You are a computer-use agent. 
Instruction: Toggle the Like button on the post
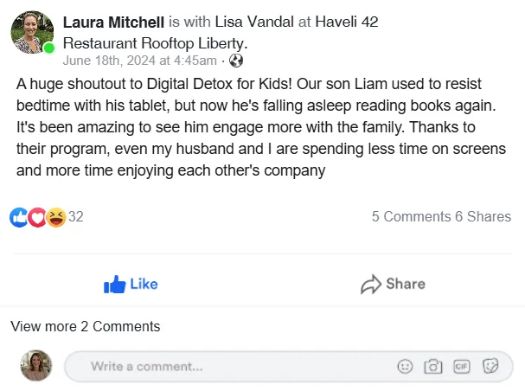131,285
